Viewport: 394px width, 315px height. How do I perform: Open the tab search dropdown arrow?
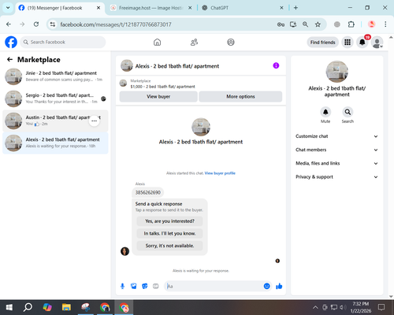8,8
